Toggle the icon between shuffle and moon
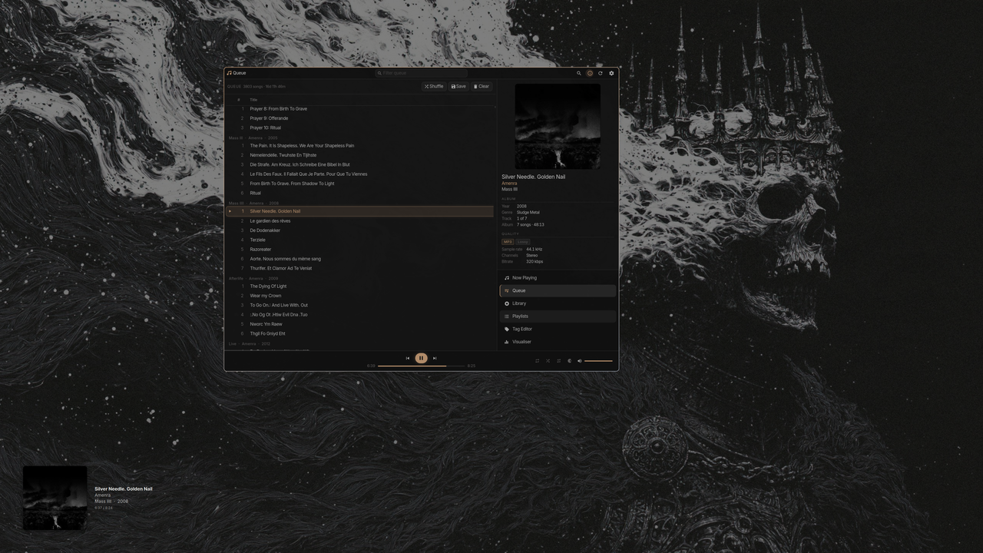This screenshot has width=983, height=553. point(558,361)
